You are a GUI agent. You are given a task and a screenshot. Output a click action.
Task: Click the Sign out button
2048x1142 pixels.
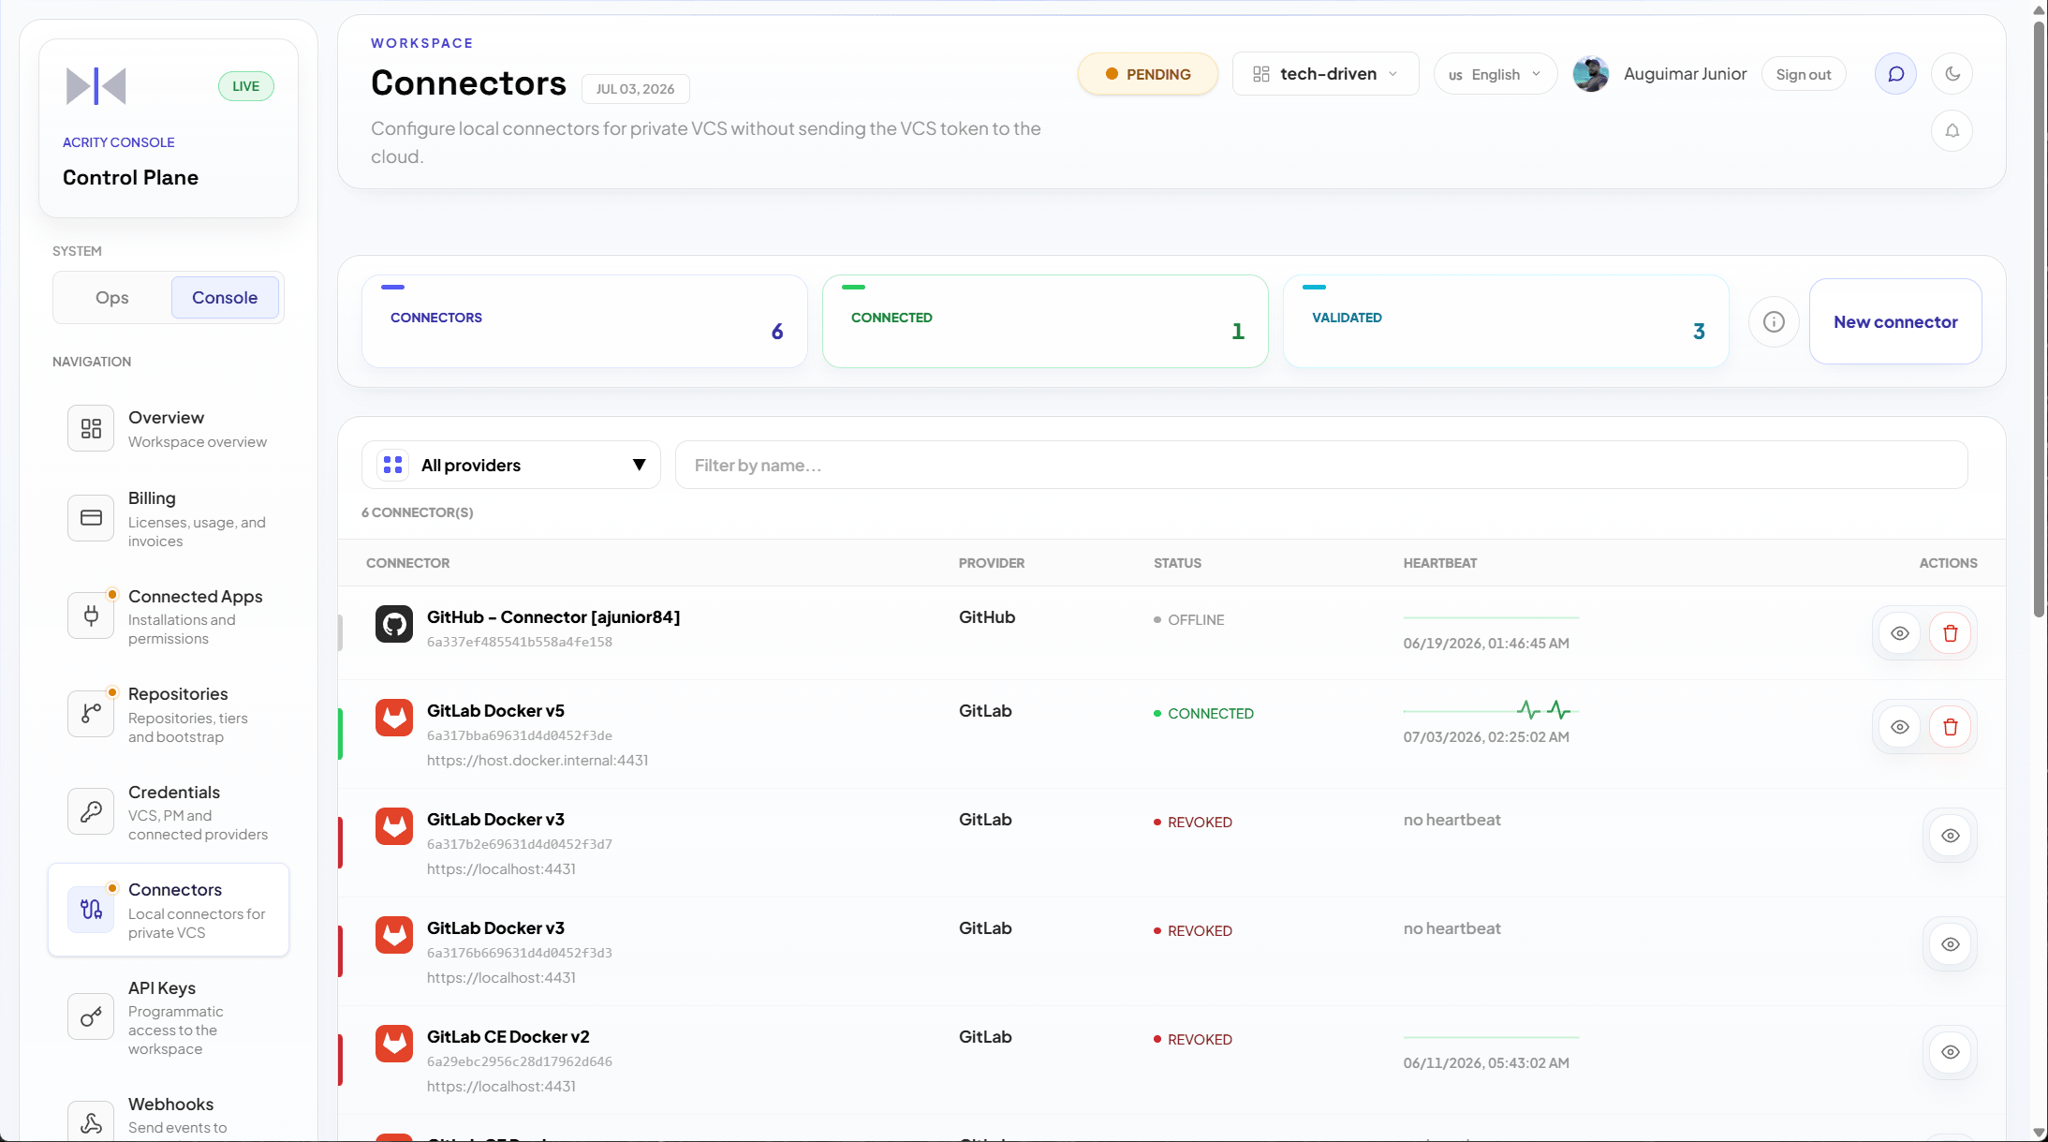pos(1804,74)
